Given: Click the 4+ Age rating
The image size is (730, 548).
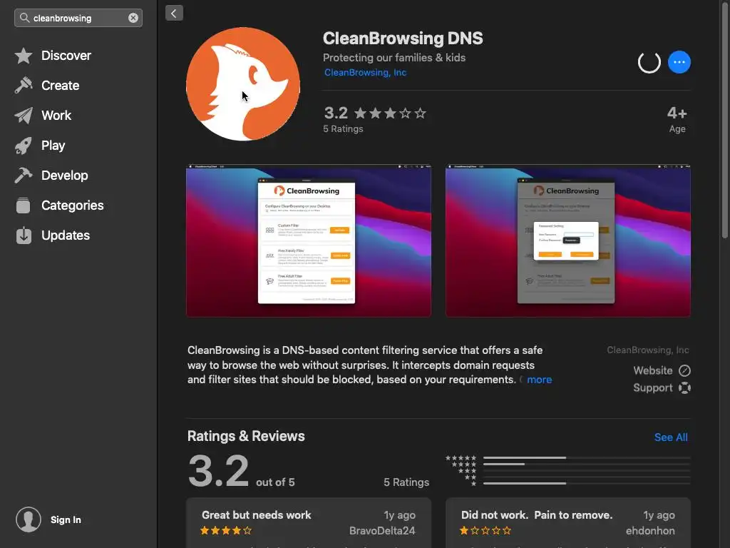Looking at the screenshot, I should (x=677, y=119).
